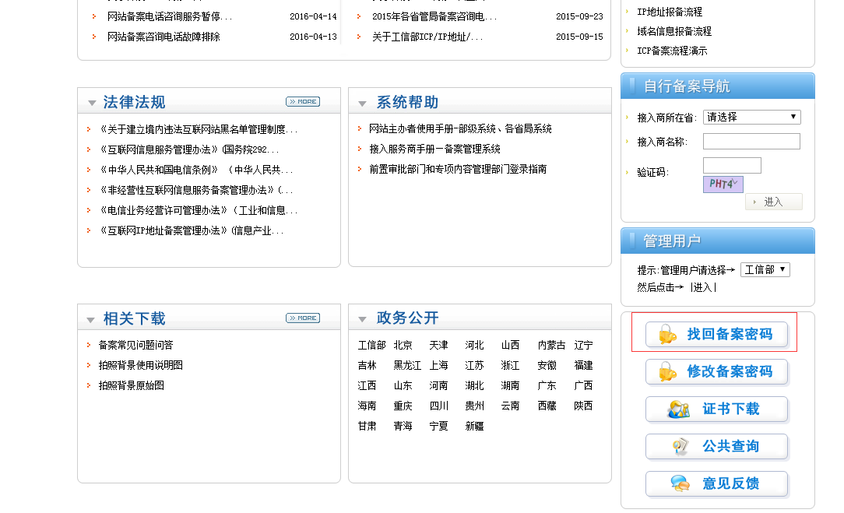Open the 接入商所在省 province dropdown
844x513 pixels.
pos(751,117)
